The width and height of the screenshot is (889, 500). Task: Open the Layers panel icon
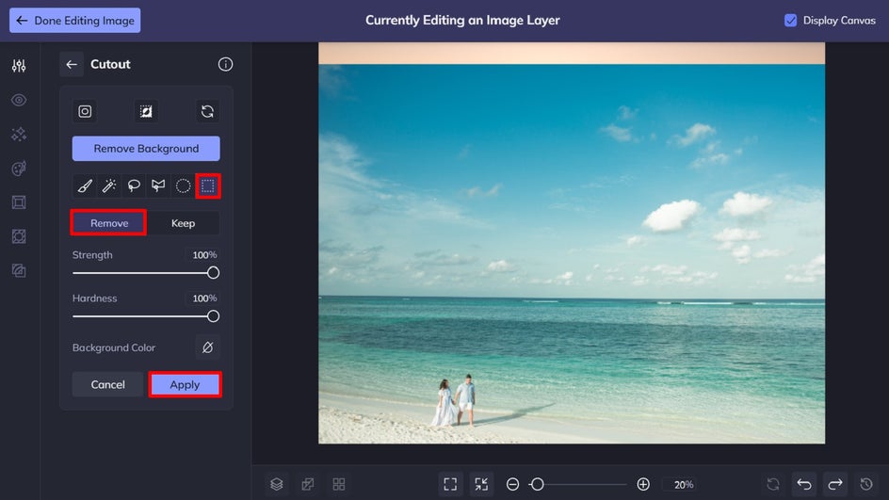click(277, 484)
